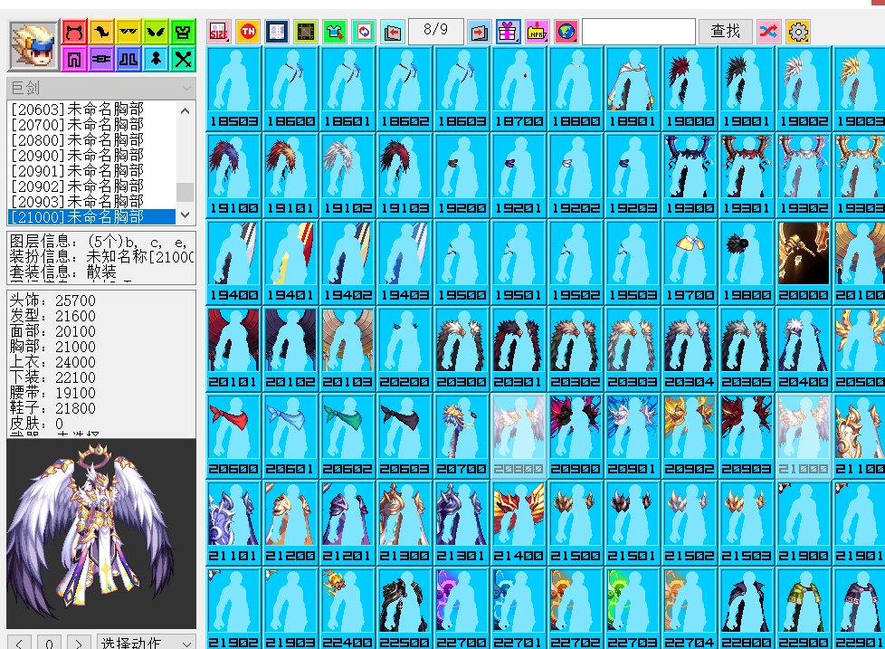Expand the 选择动作 action dropdown
The height and width of the screenshot is (649, 885).
pyautogui.click(x=146, y=642)
